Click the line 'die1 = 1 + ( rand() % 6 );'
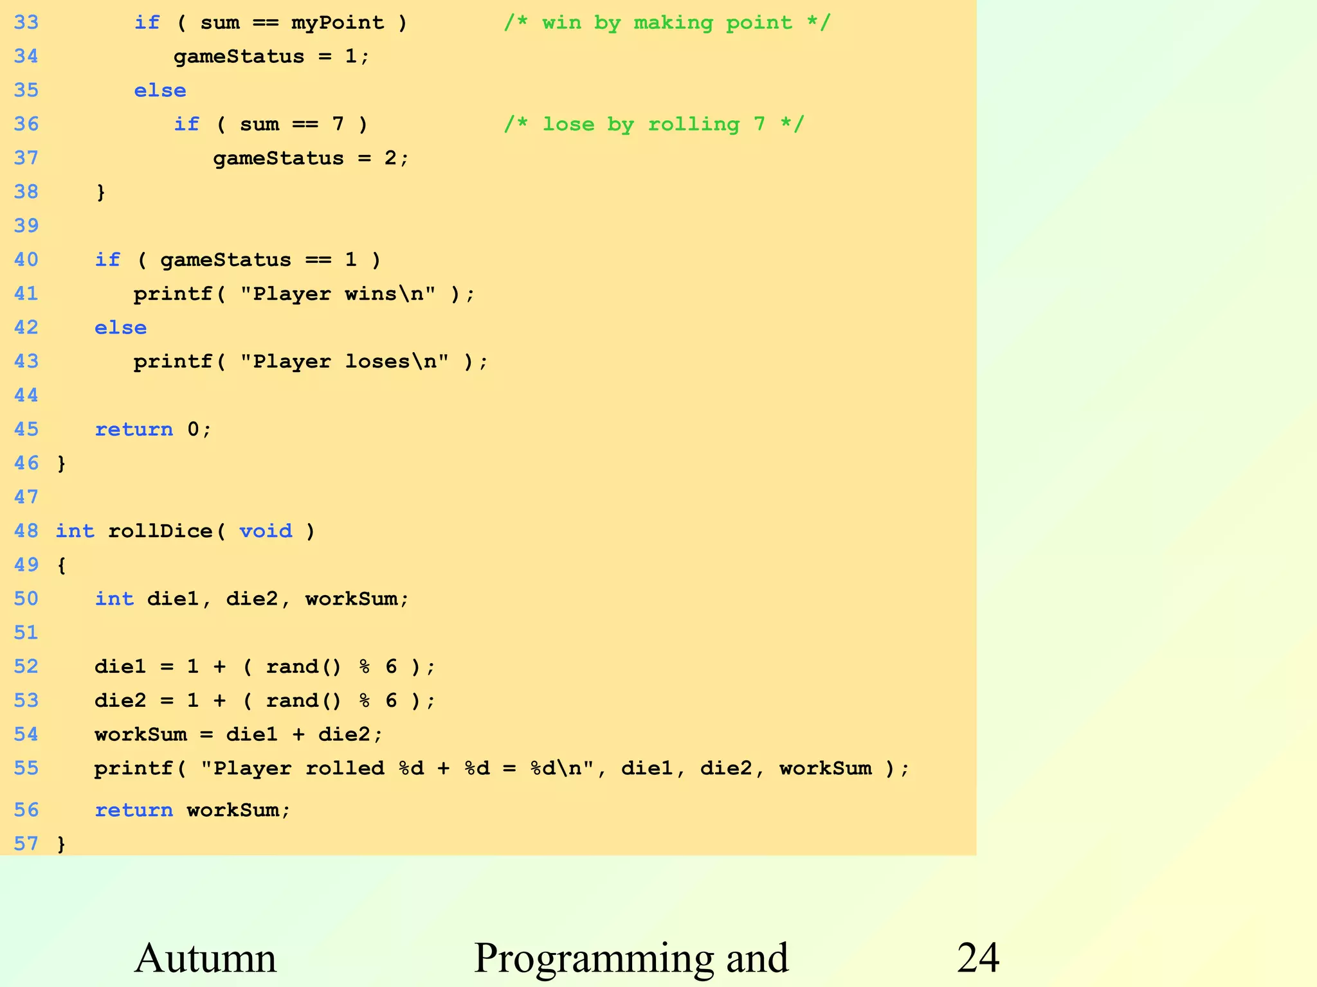Image resolution: width=1317 pixels, height=987 pixels. [x=265, y=666]
